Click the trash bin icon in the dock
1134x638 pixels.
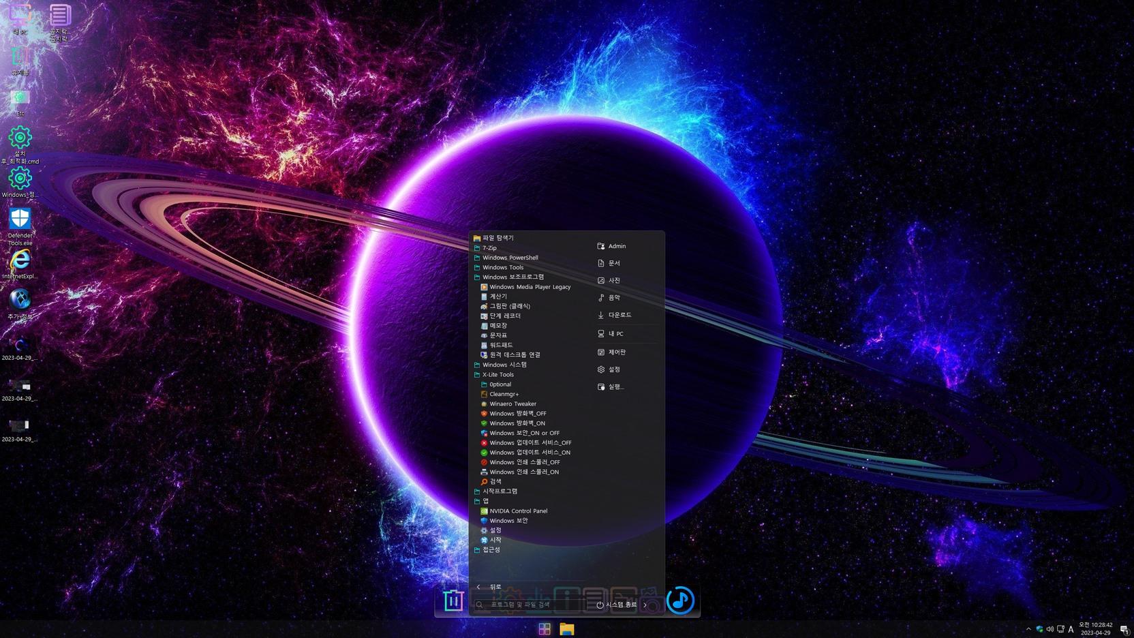453,601
